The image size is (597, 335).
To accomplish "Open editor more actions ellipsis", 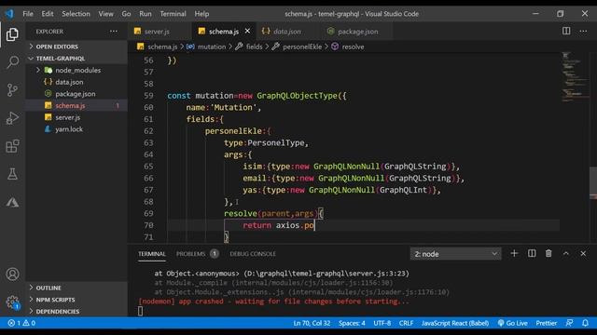I will click(583, 31).
